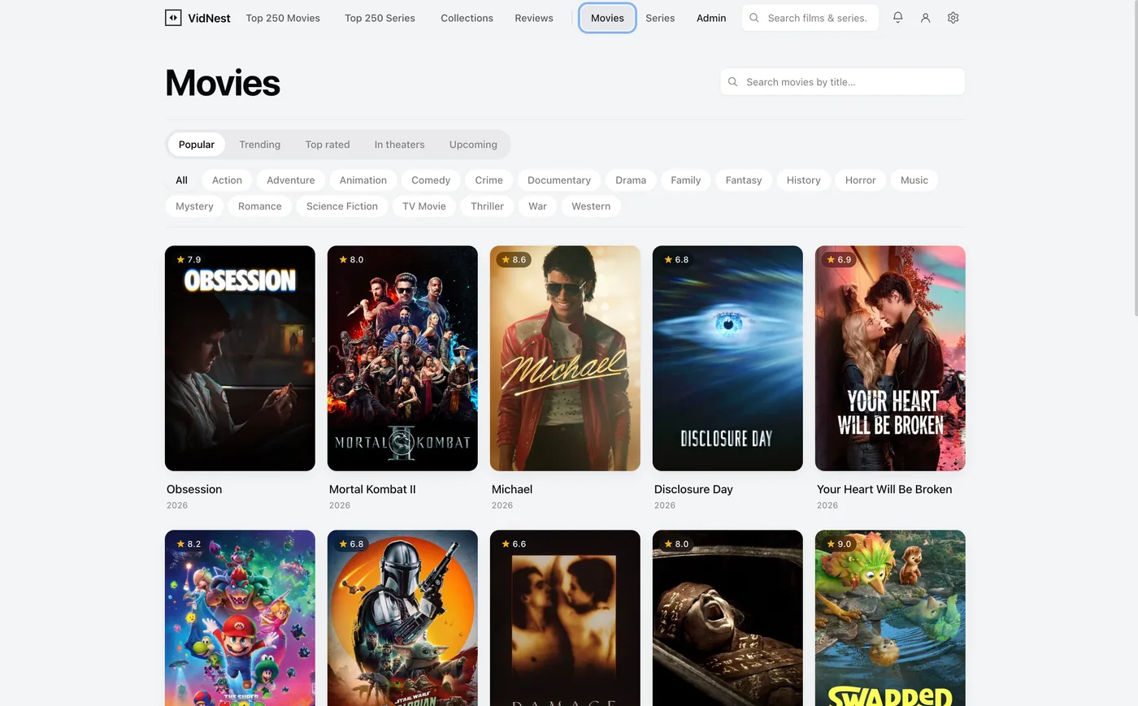Screen dimensions: 1138x706
Task: Switch to the Trending tab
Action: [260, 145]
